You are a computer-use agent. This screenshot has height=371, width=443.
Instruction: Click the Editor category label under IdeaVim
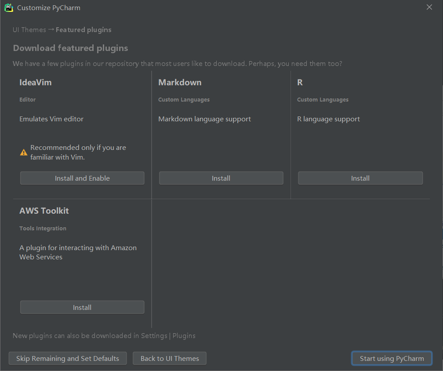coord(27,99)
